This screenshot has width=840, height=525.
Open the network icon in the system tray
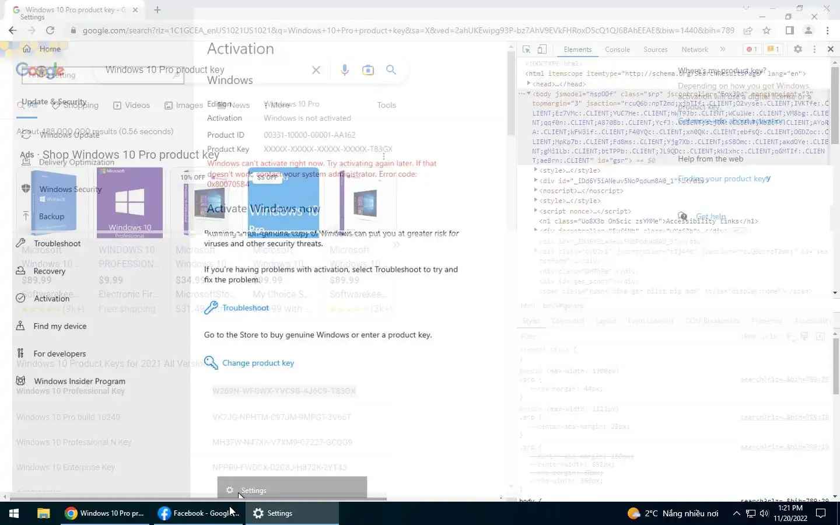(750, 513)
